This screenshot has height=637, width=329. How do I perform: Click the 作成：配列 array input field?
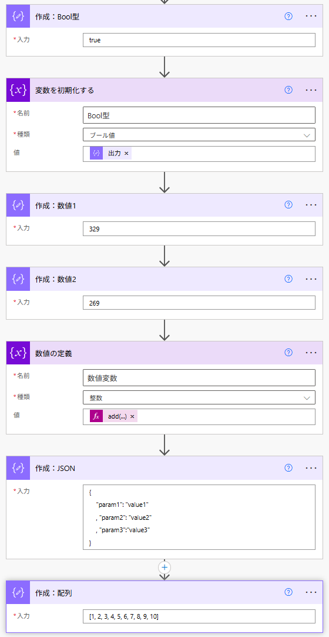[x=199, y=616]
